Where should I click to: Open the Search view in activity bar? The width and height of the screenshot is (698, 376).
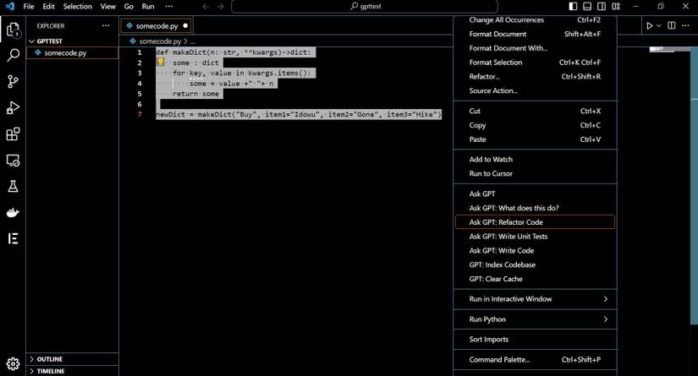coord(13,55)
